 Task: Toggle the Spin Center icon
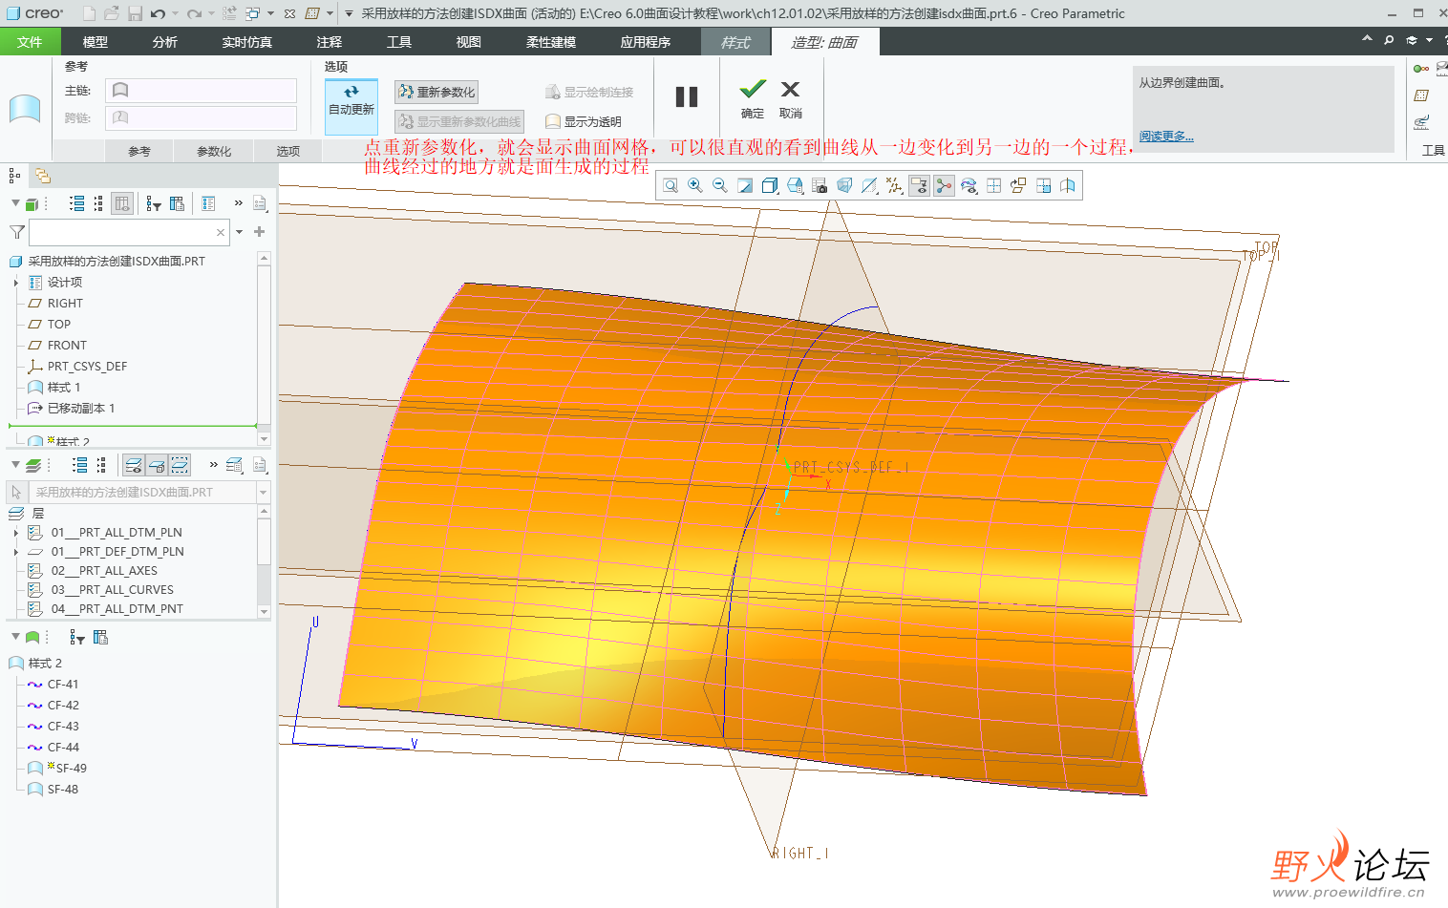click(944, 185)
